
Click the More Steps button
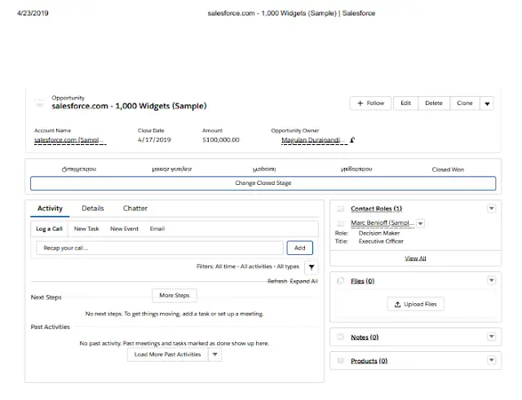click(175, 295)
